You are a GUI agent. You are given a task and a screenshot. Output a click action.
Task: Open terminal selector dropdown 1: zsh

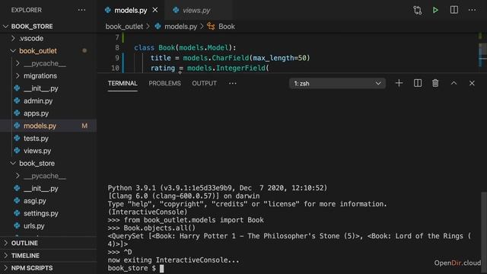coord(338,83)
